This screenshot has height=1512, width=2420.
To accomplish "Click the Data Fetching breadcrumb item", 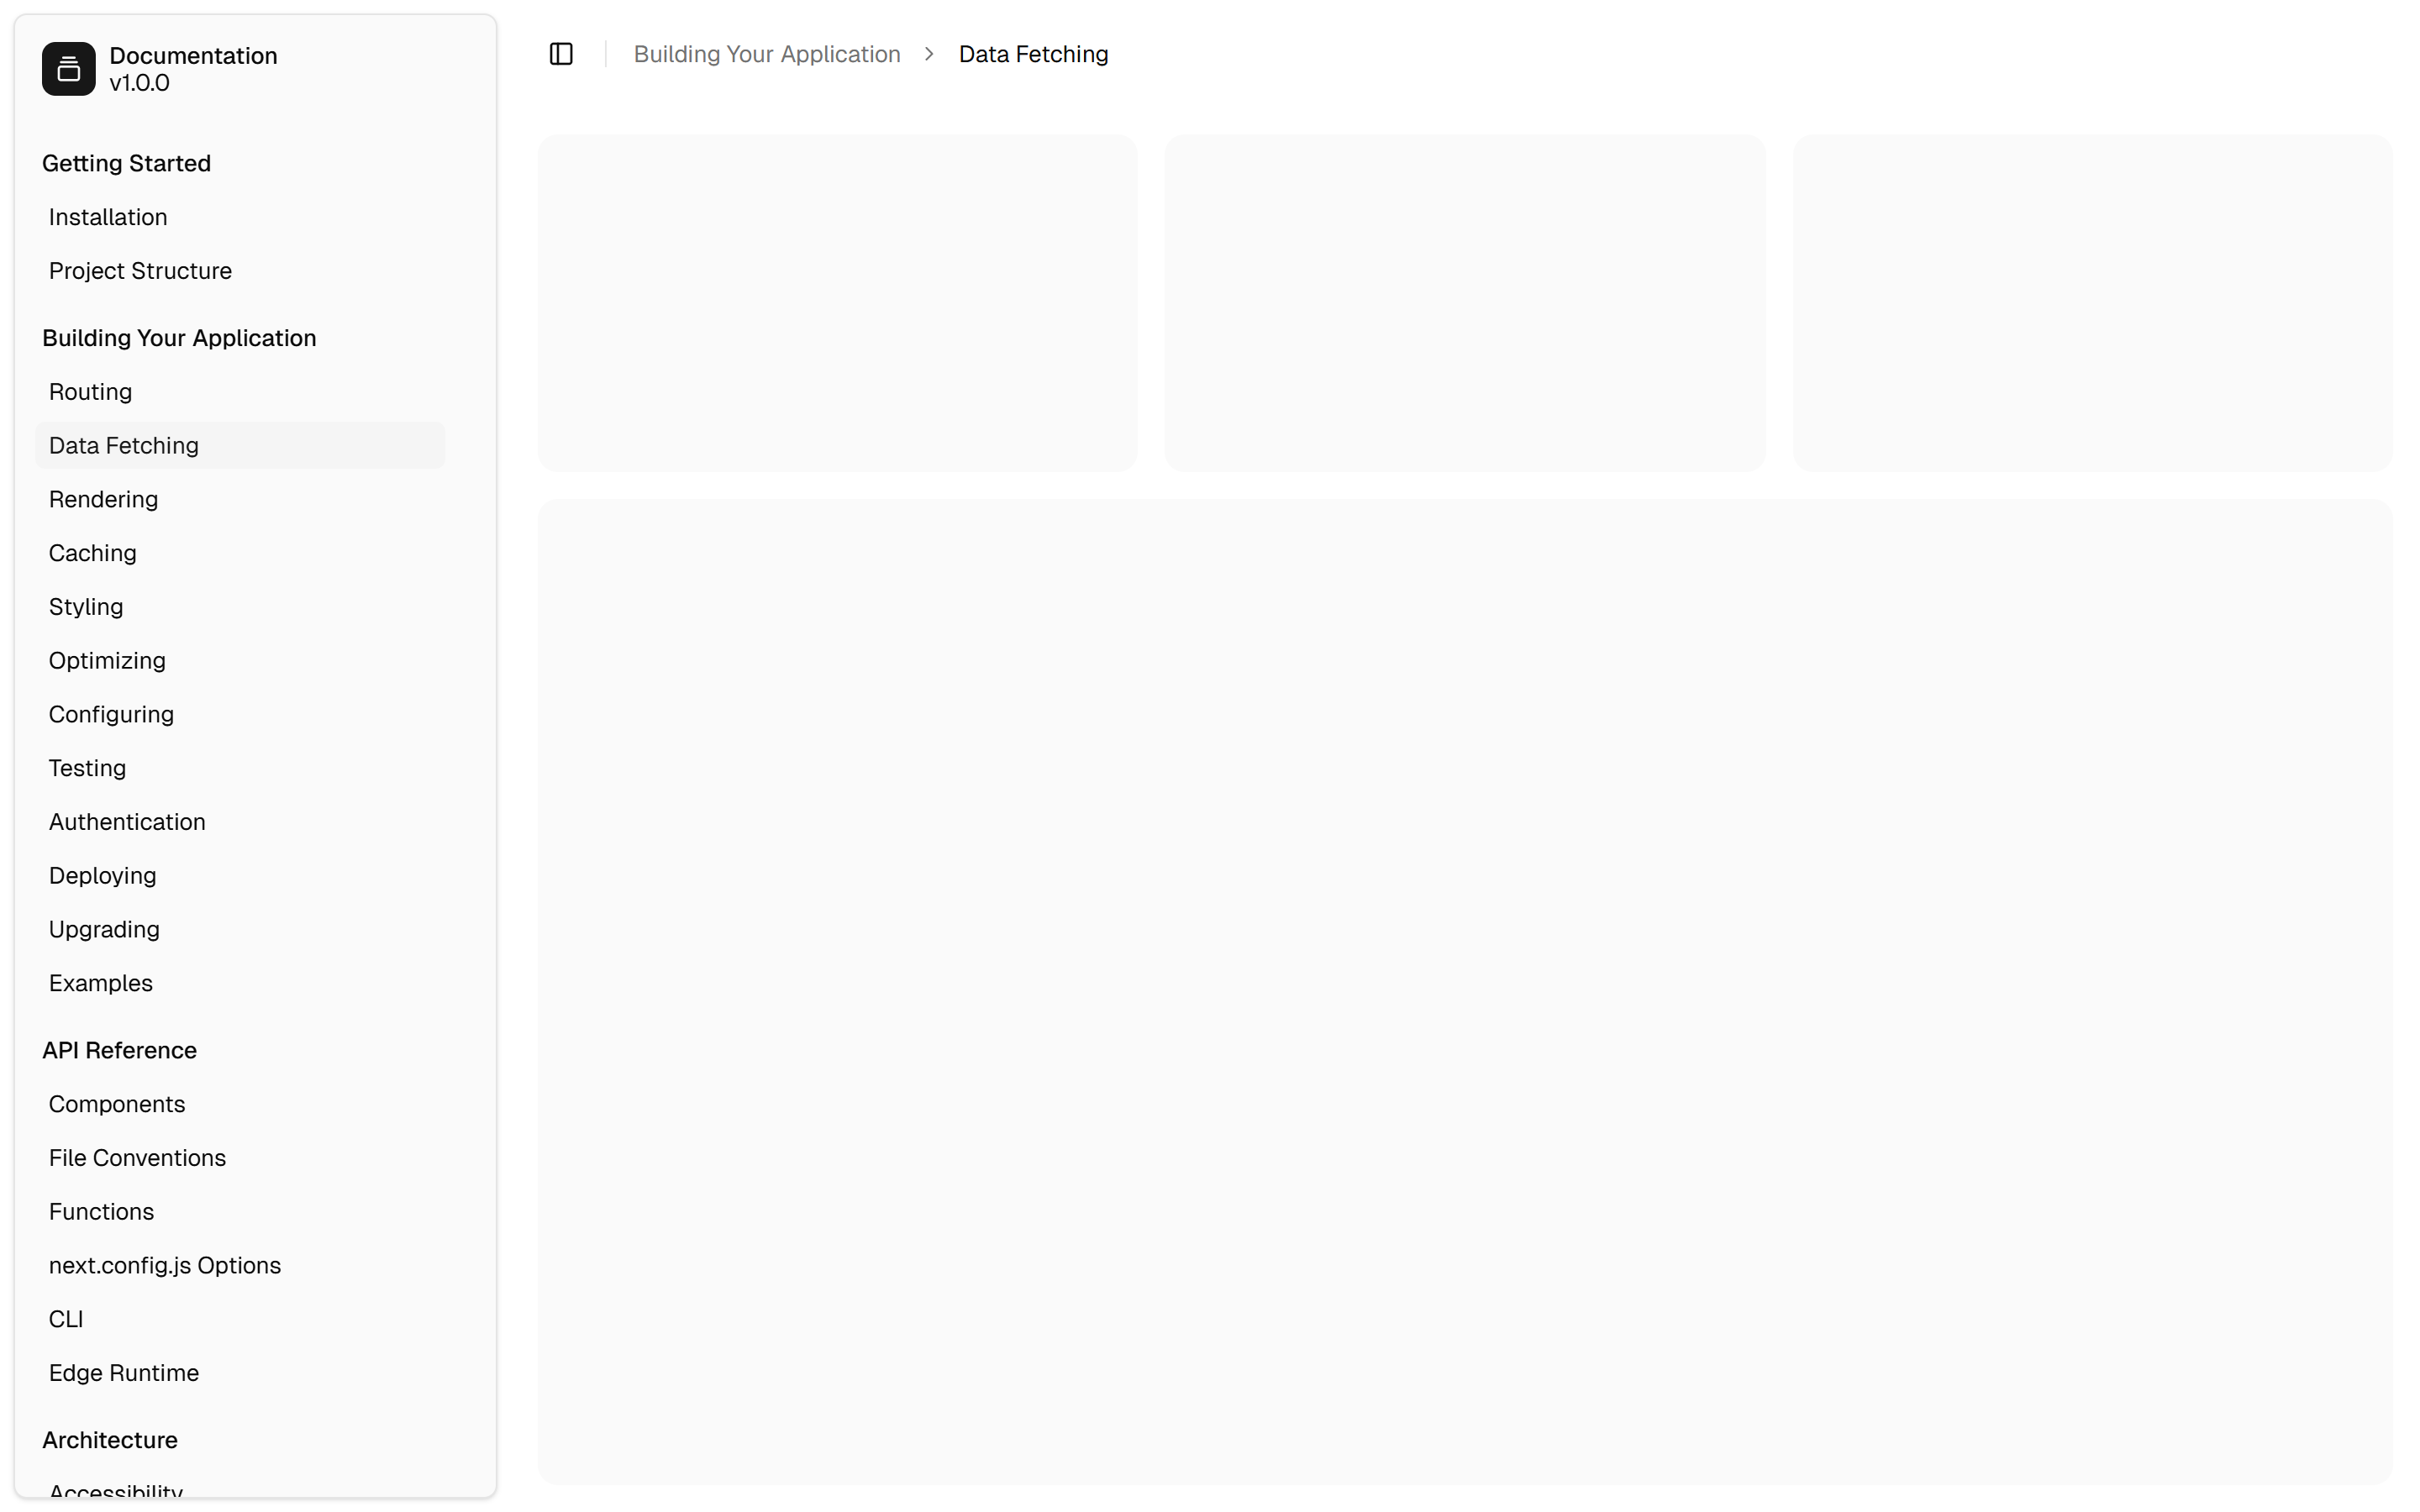I will click(1032, 54).
